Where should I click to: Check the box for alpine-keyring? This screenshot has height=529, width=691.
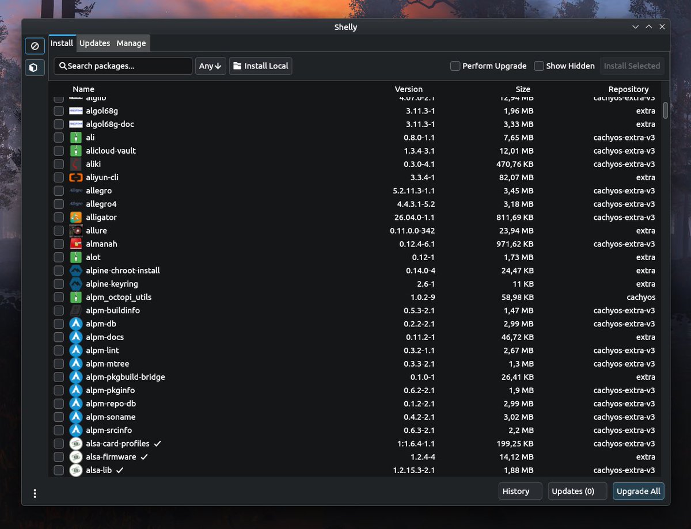(x=59, y=284)
